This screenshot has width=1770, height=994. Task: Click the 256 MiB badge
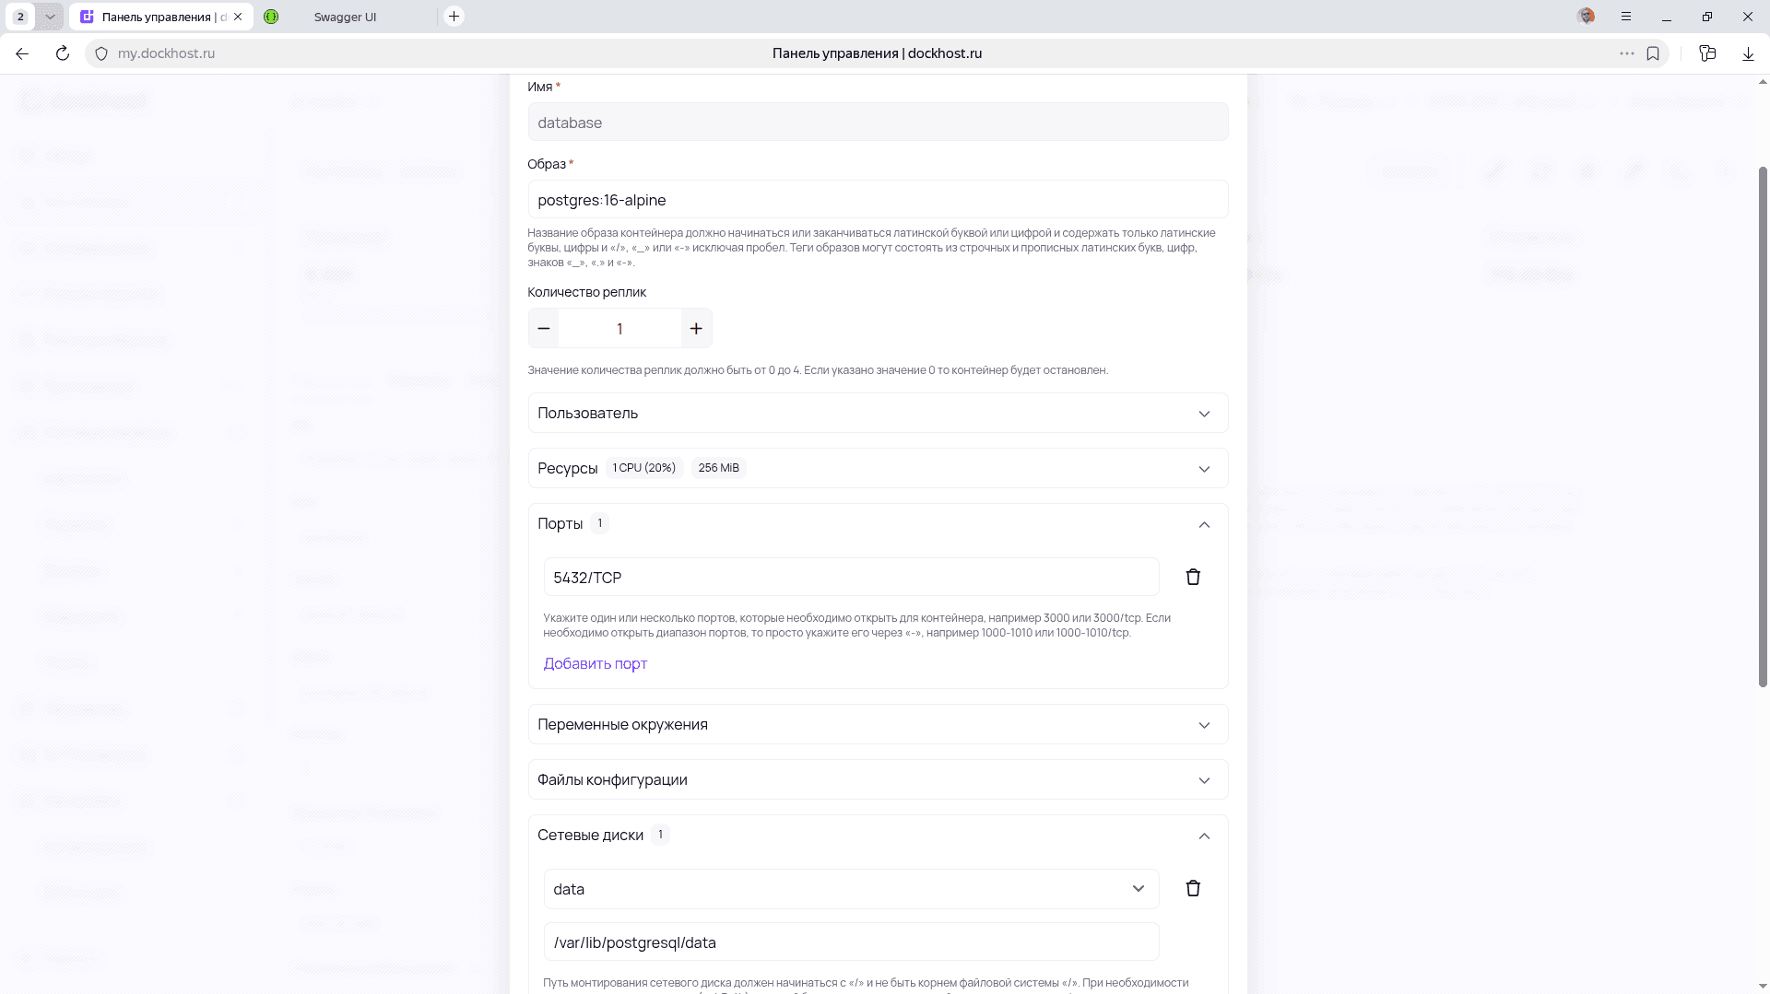[718, 468]
